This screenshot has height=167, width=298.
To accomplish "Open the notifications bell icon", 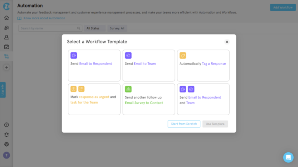I will click(7, 135).
